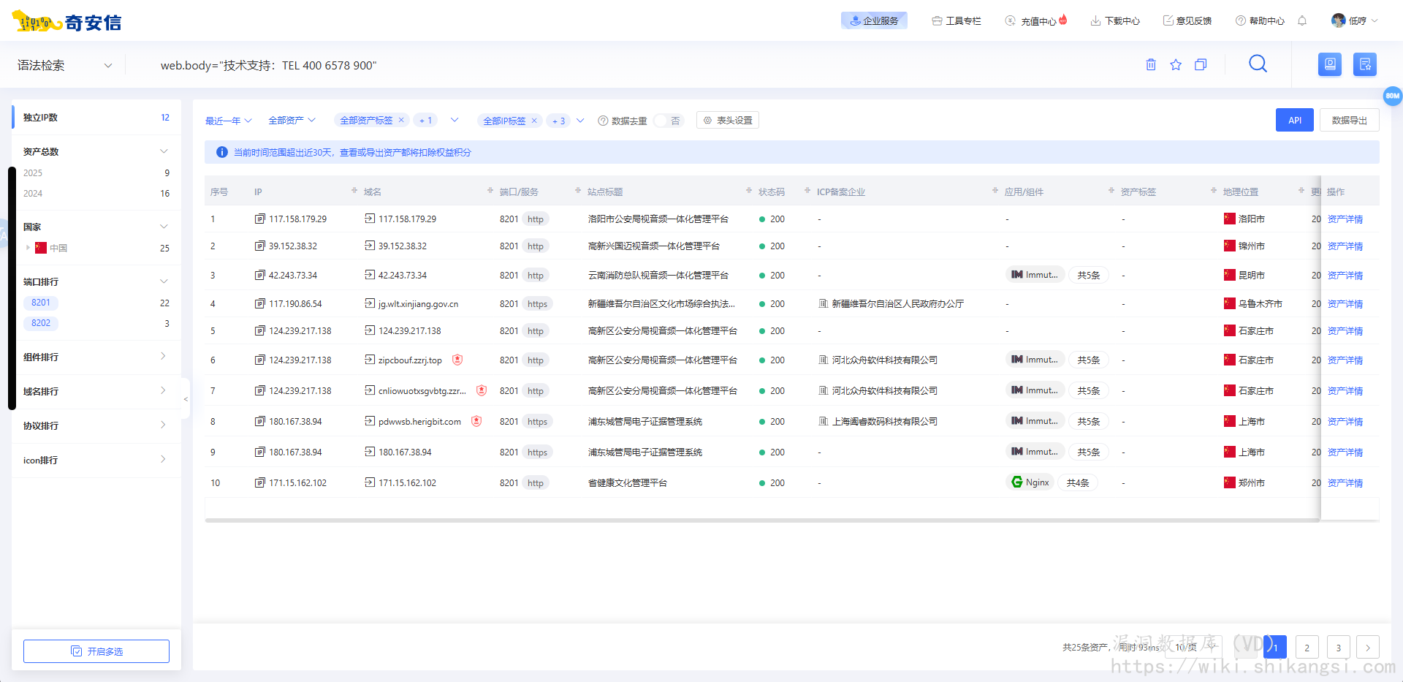
Task: Click red shield icon next to pdwwsb.herigbit.com
Action: [476, 421]
